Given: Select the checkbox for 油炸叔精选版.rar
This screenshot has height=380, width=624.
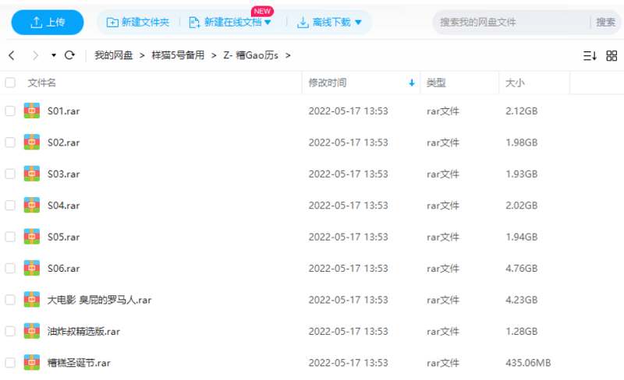Looking at the screenshot, I should click(10, 331).
